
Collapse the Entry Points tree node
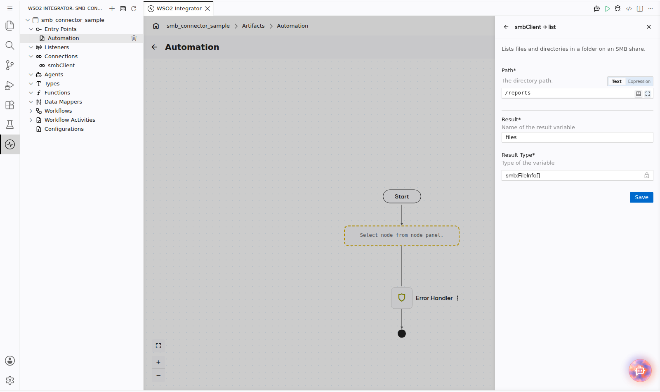pyautogui.click(x=31, y=29)
